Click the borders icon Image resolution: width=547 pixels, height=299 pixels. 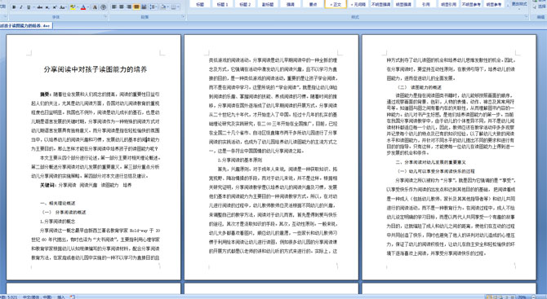[174, 7]
